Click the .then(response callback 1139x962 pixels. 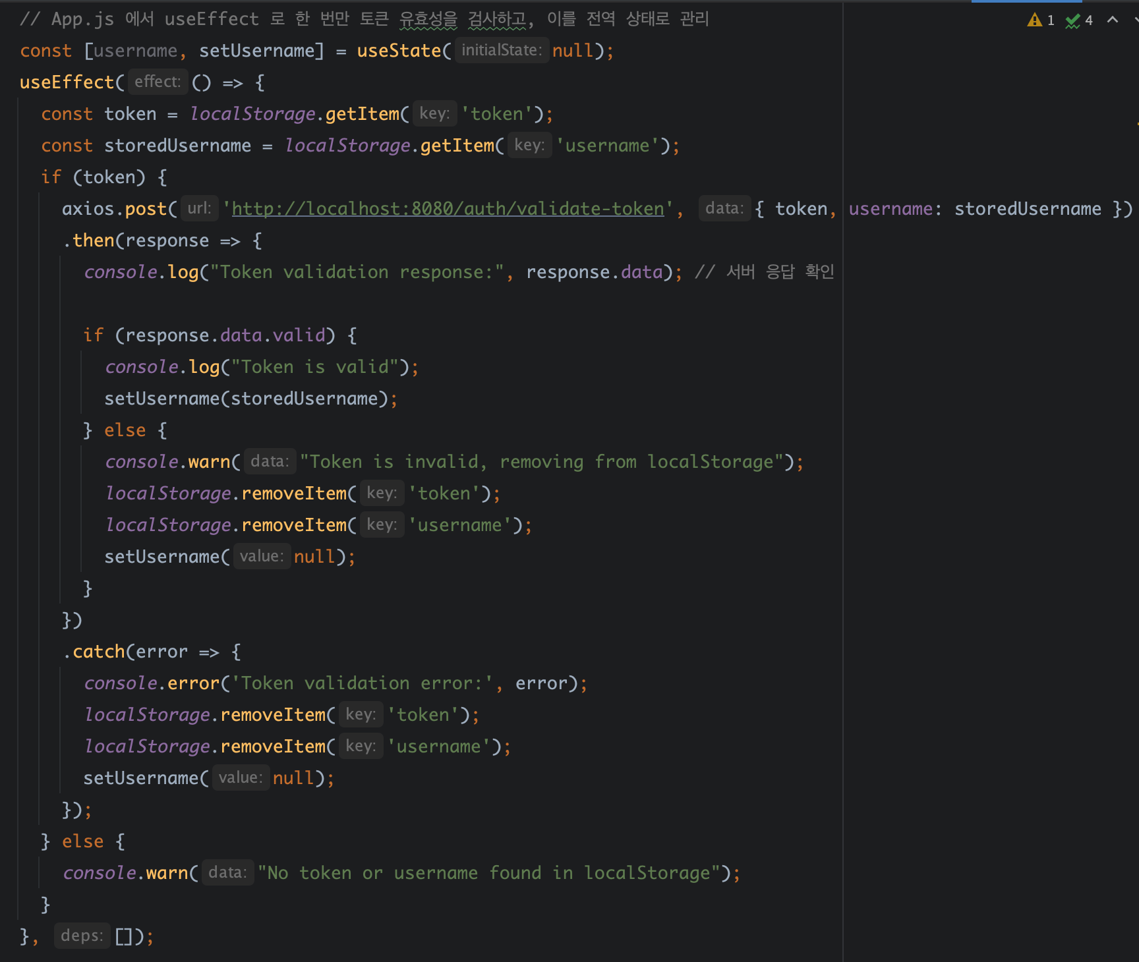(136, 240)
